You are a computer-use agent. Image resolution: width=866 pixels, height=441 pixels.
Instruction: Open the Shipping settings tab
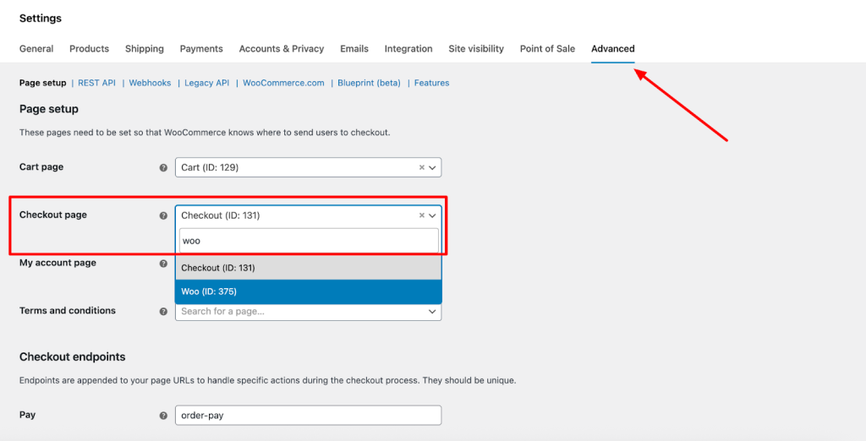[145, 49]
